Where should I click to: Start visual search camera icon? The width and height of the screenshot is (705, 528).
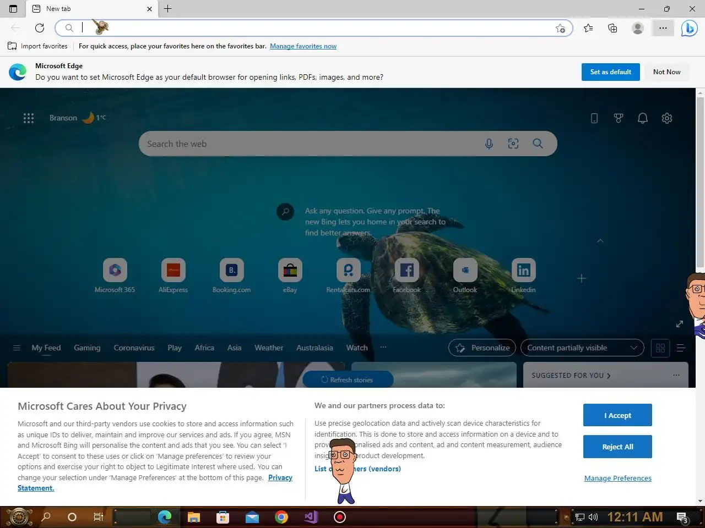[513, 144]
